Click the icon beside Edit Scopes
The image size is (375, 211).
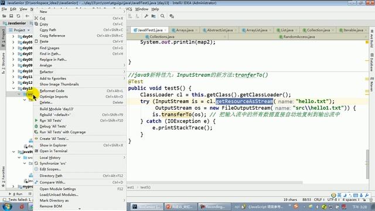[x=36, y=169]
